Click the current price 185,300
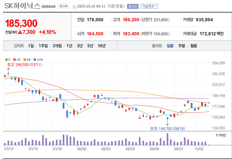Image resolution: width=232 pixels, height=159 pixels. 21,24
